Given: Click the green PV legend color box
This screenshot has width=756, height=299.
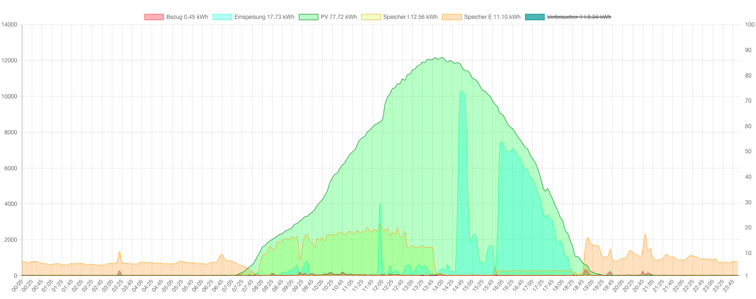Looking at the screenshot, I should click(309, 17).
